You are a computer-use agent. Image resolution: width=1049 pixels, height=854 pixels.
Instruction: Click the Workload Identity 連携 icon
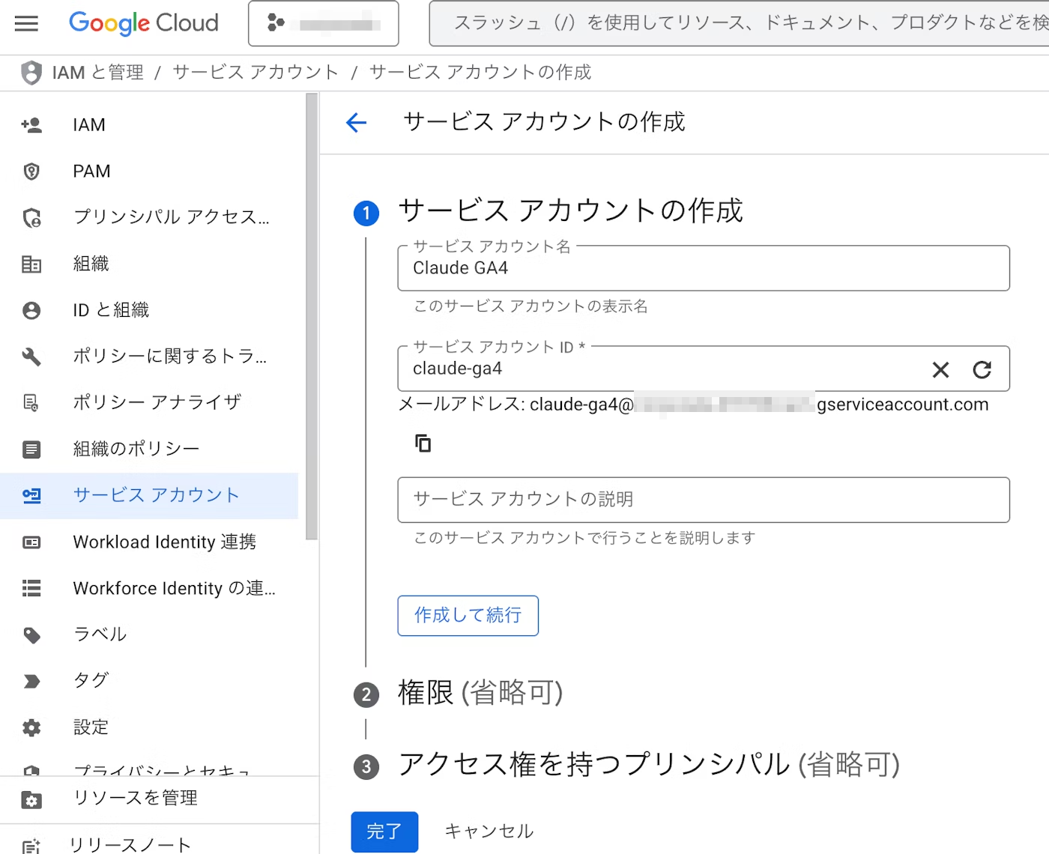(31, 542)
